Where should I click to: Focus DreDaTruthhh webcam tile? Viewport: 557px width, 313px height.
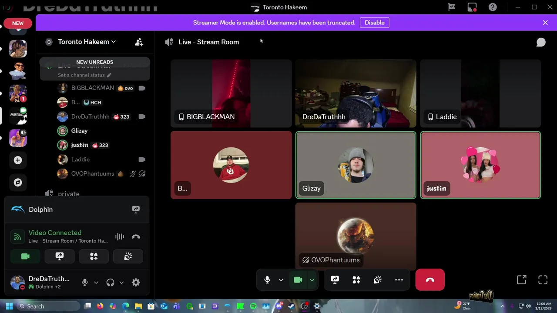(356, 93)
